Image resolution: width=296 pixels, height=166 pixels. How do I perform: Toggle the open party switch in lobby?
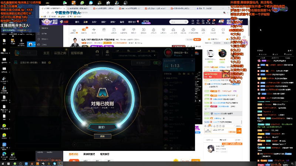point(157,63)
